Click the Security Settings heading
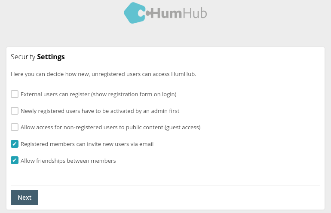 click(38, 57)
